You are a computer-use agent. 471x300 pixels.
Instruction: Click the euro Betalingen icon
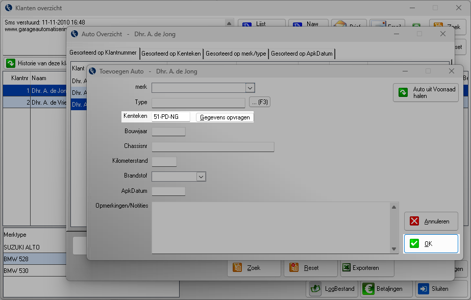pos(367,289)
